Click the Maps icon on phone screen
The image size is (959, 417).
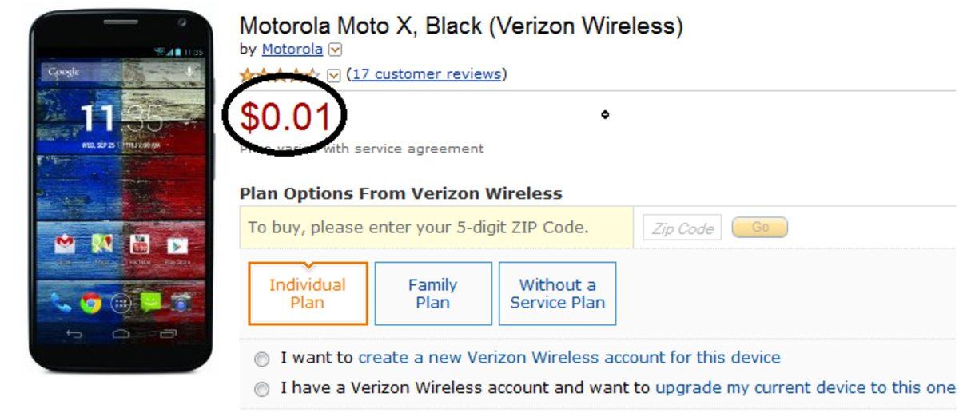(101, 244)
